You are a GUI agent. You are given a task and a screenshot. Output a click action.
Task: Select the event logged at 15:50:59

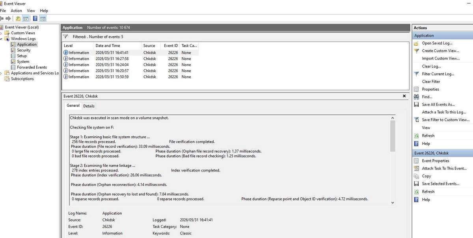click(130, 77)
